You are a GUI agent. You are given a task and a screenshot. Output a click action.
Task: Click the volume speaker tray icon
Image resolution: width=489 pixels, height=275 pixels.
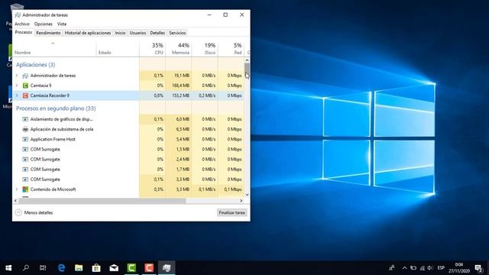[430, 268]
